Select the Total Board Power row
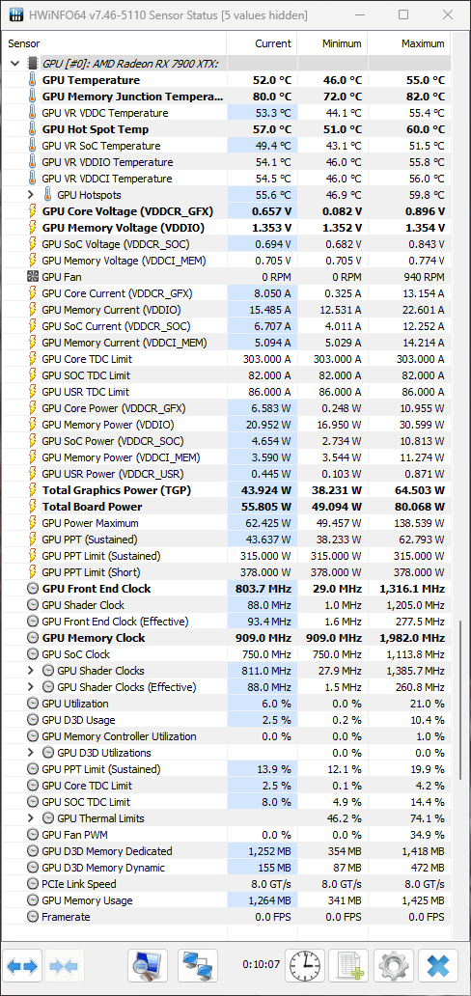This screenshot has width=471, height=996. coord(227,507)
